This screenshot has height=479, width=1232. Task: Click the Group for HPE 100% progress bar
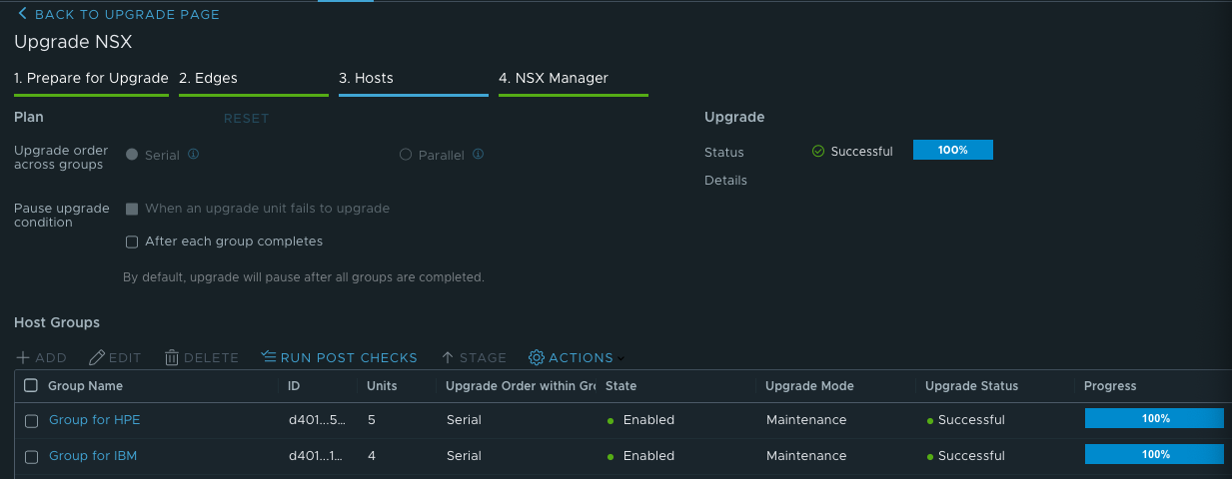1155,419
